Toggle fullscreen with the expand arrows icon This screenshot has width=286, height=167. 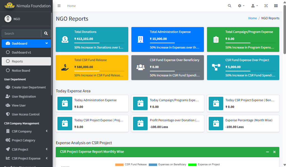[266, 6]
